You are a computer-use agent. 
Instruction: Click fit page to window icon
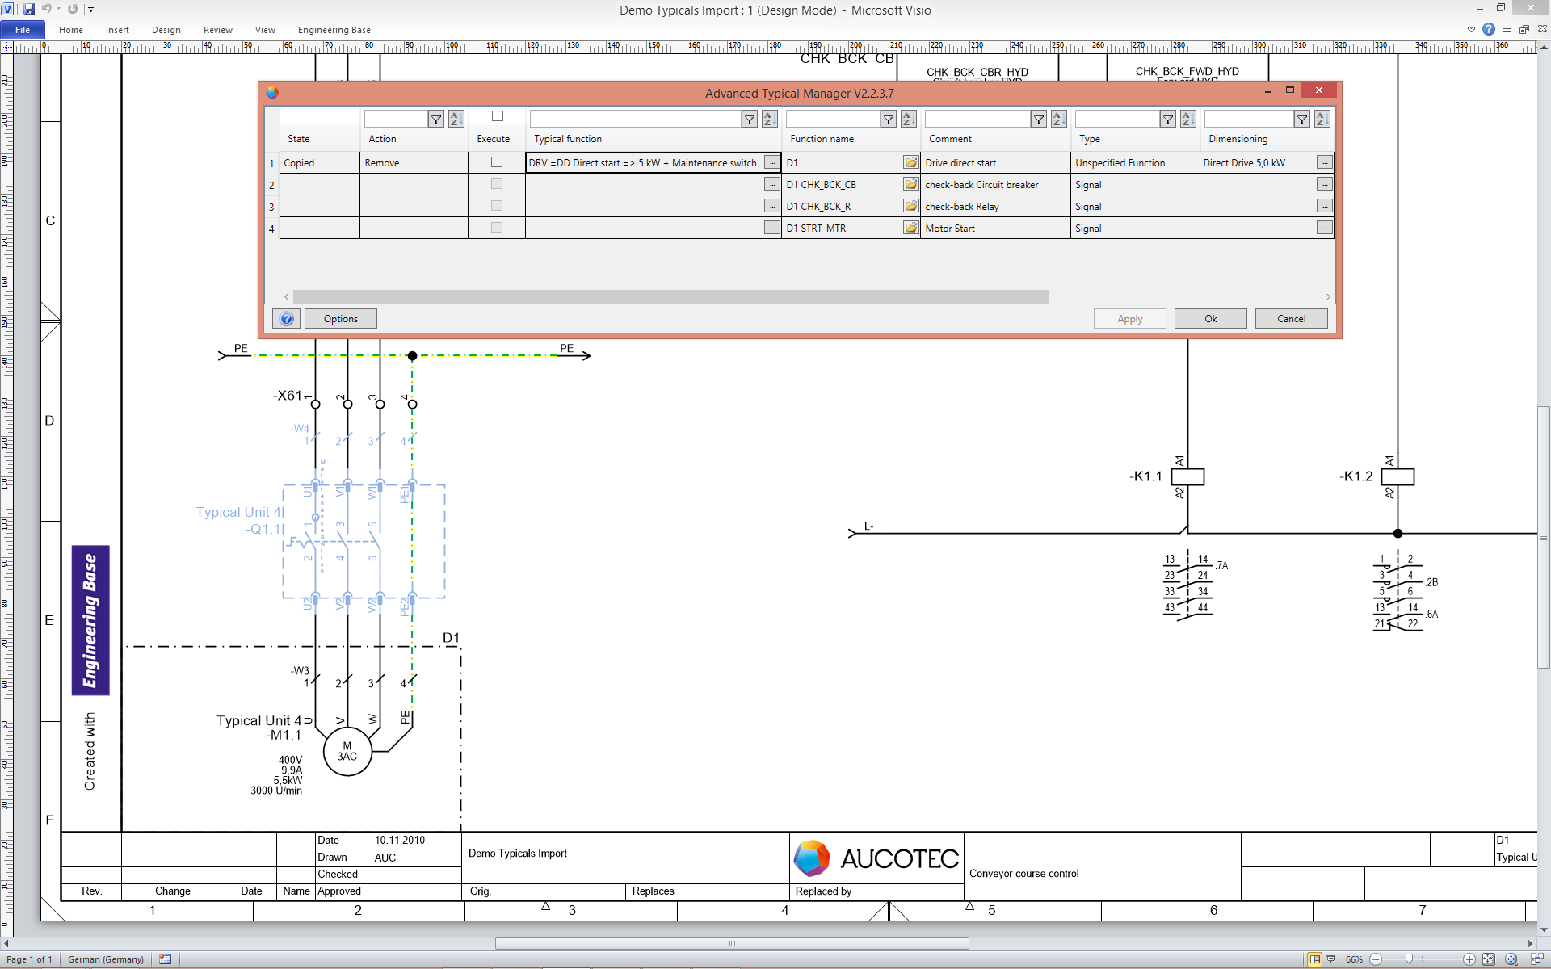pos(1489,959)
